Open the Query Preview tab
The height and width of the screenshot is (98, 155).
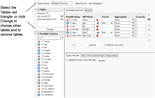point(73,55)
